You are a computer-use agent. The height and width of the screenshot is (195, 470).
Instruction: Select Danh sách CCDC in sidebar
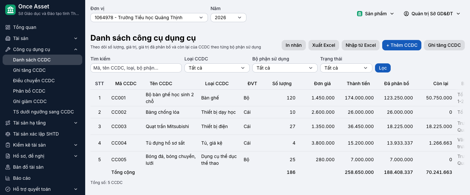pyautogui.click(x=42, y=60)
